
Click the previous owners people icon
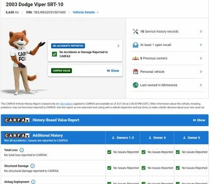tap(136, 58)
